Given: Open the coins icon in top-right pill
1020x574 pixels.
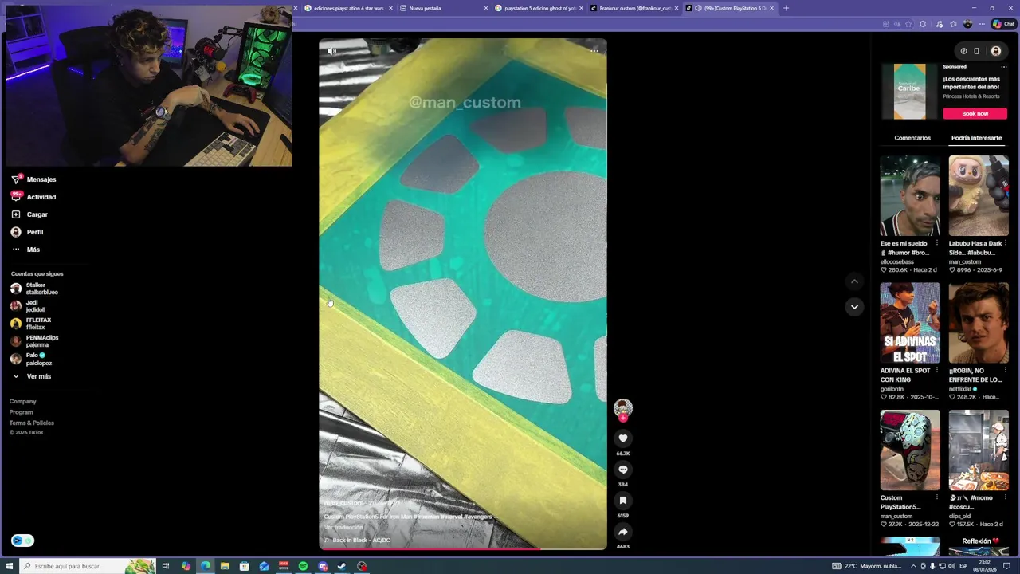Looking at the screenshot, I should coord(963,51).
